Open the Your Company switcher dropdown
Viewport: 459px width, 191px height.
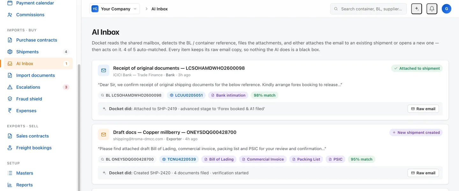(115, 9)
